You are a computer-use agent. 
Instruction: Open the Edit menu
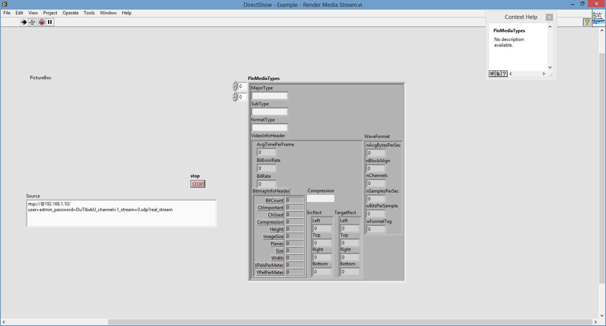pos(19,13)
